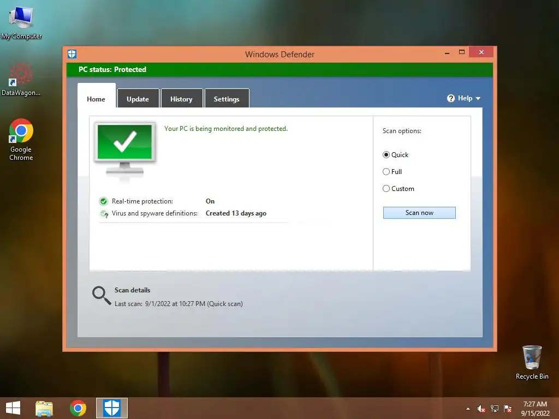Launch Google Chrome from desktop shortcut
The width and height of the screenshot is (559, 419).
tap(21, 139)
